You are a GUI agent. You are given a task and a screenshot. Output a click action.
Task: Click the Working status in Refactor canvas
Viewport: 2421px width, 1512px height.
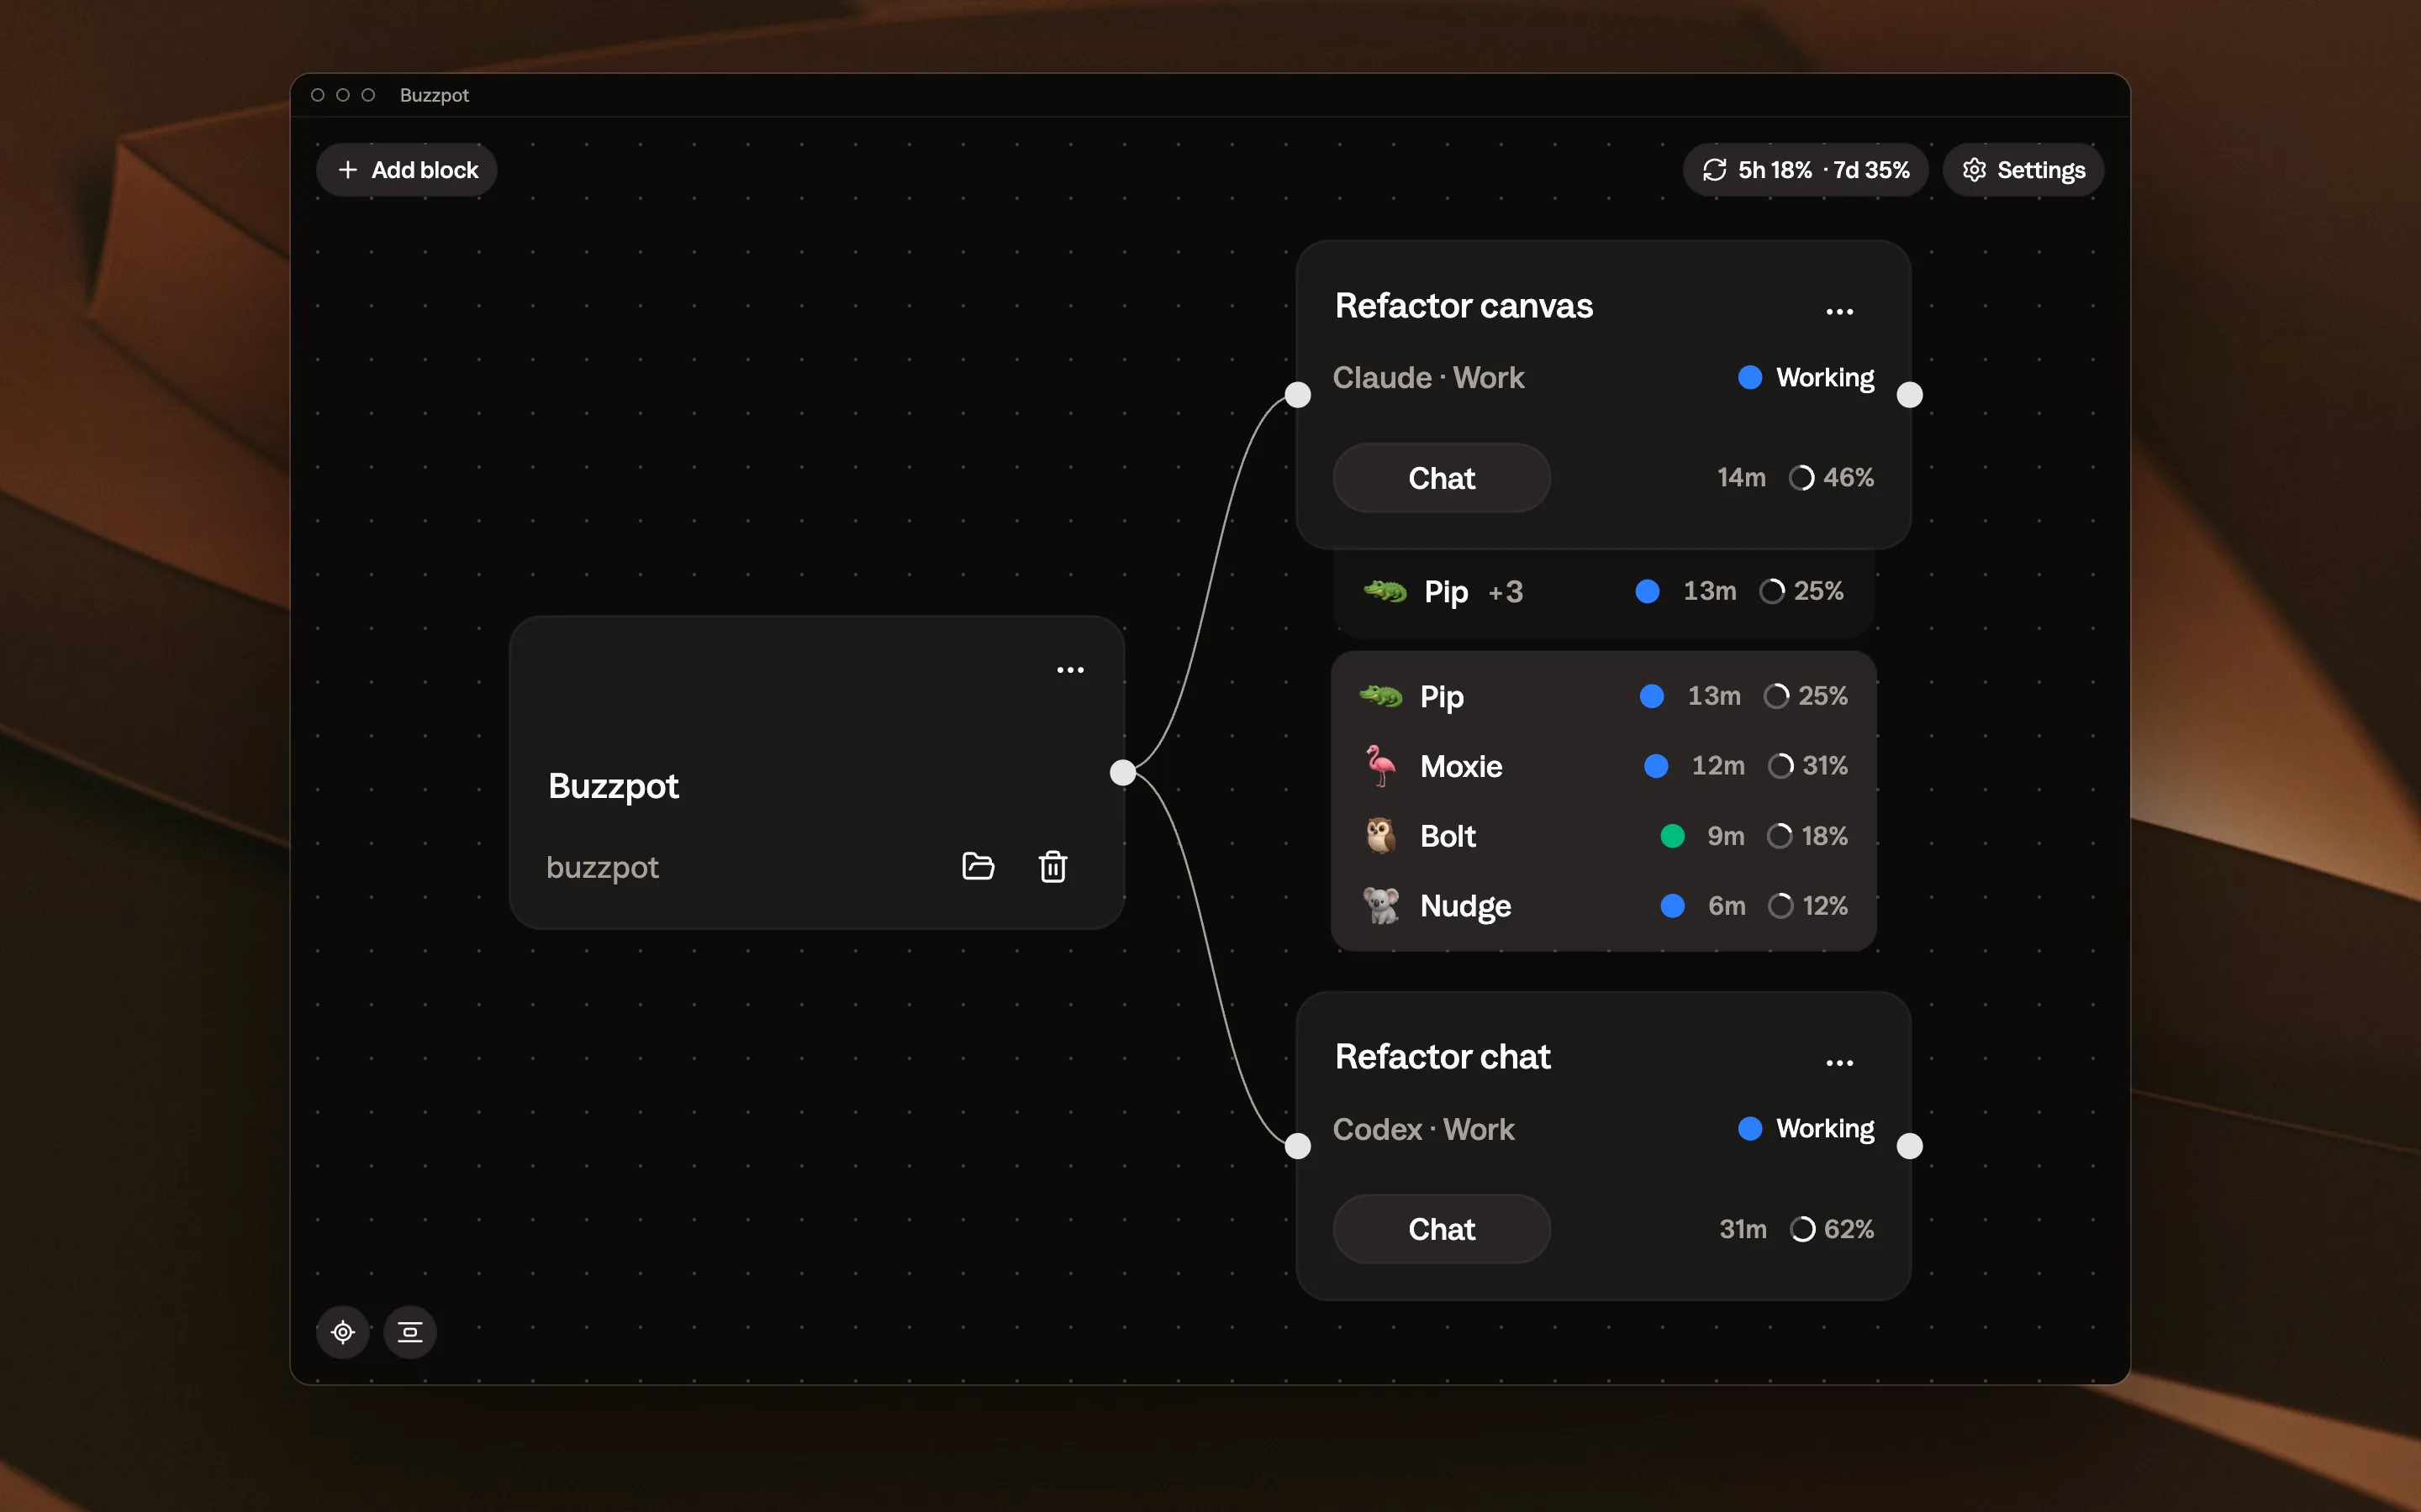1806,378
